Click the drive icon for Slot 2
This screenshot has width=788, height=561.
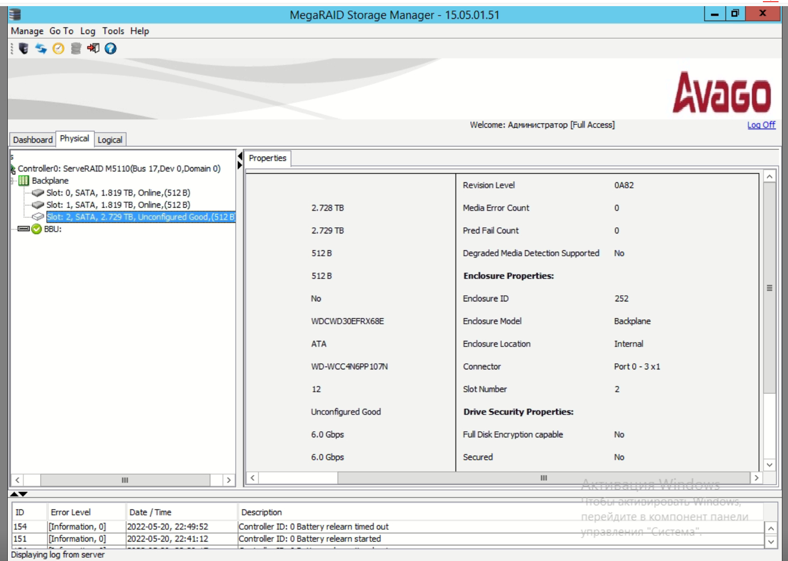(38, 217)
